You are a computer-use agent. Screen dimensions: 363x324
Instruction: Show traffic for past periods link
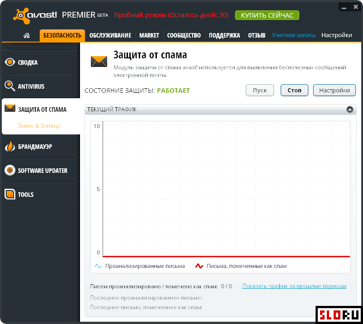coord(294,286)
